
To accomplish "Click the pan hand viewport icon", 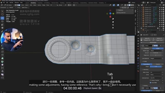I will pos(113,22).
